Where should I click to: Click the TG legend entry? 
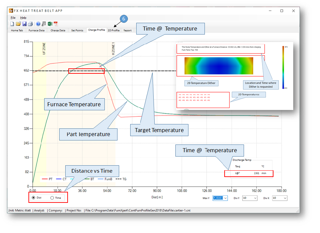(121, 179)
